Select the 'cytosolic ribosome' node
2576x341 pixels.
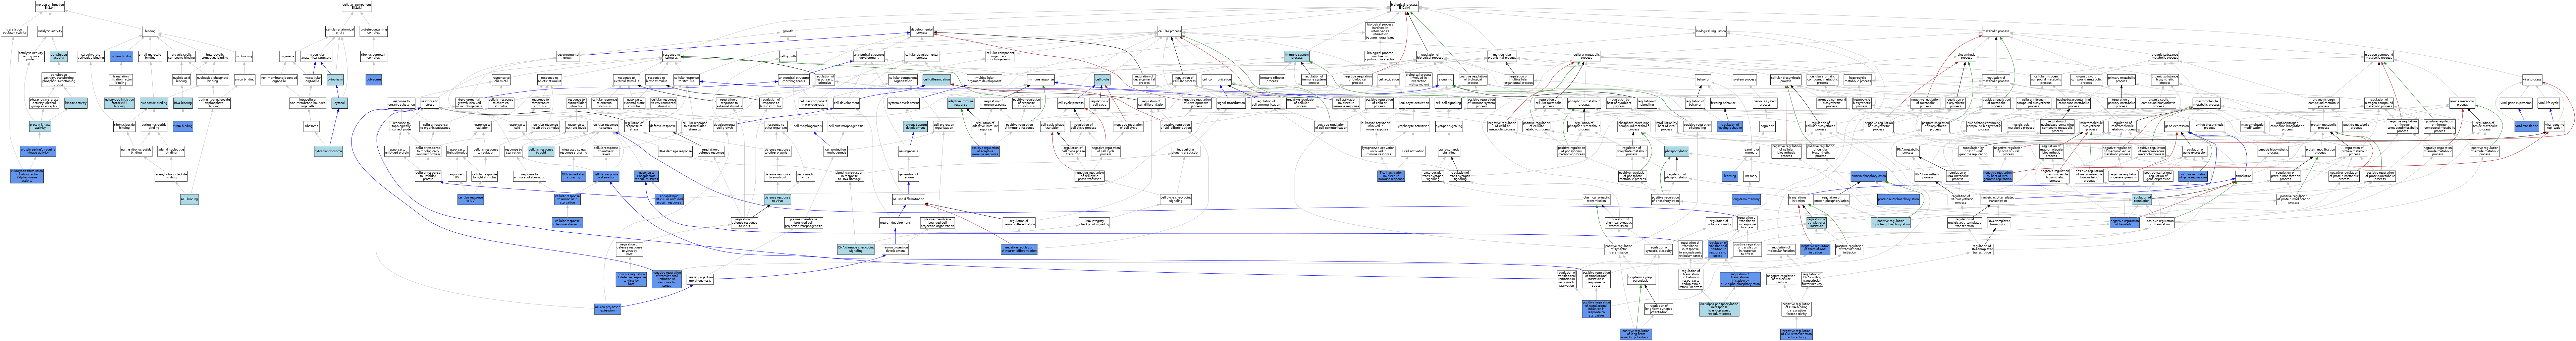coord(328,151)
